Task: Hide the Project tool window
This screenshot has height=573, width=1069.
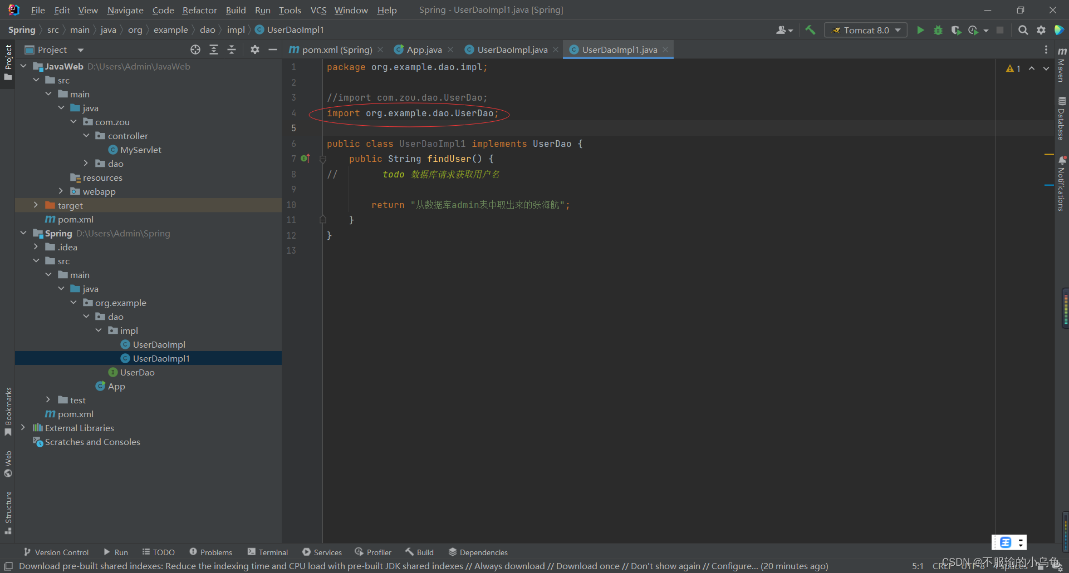Action: [273, 50]
